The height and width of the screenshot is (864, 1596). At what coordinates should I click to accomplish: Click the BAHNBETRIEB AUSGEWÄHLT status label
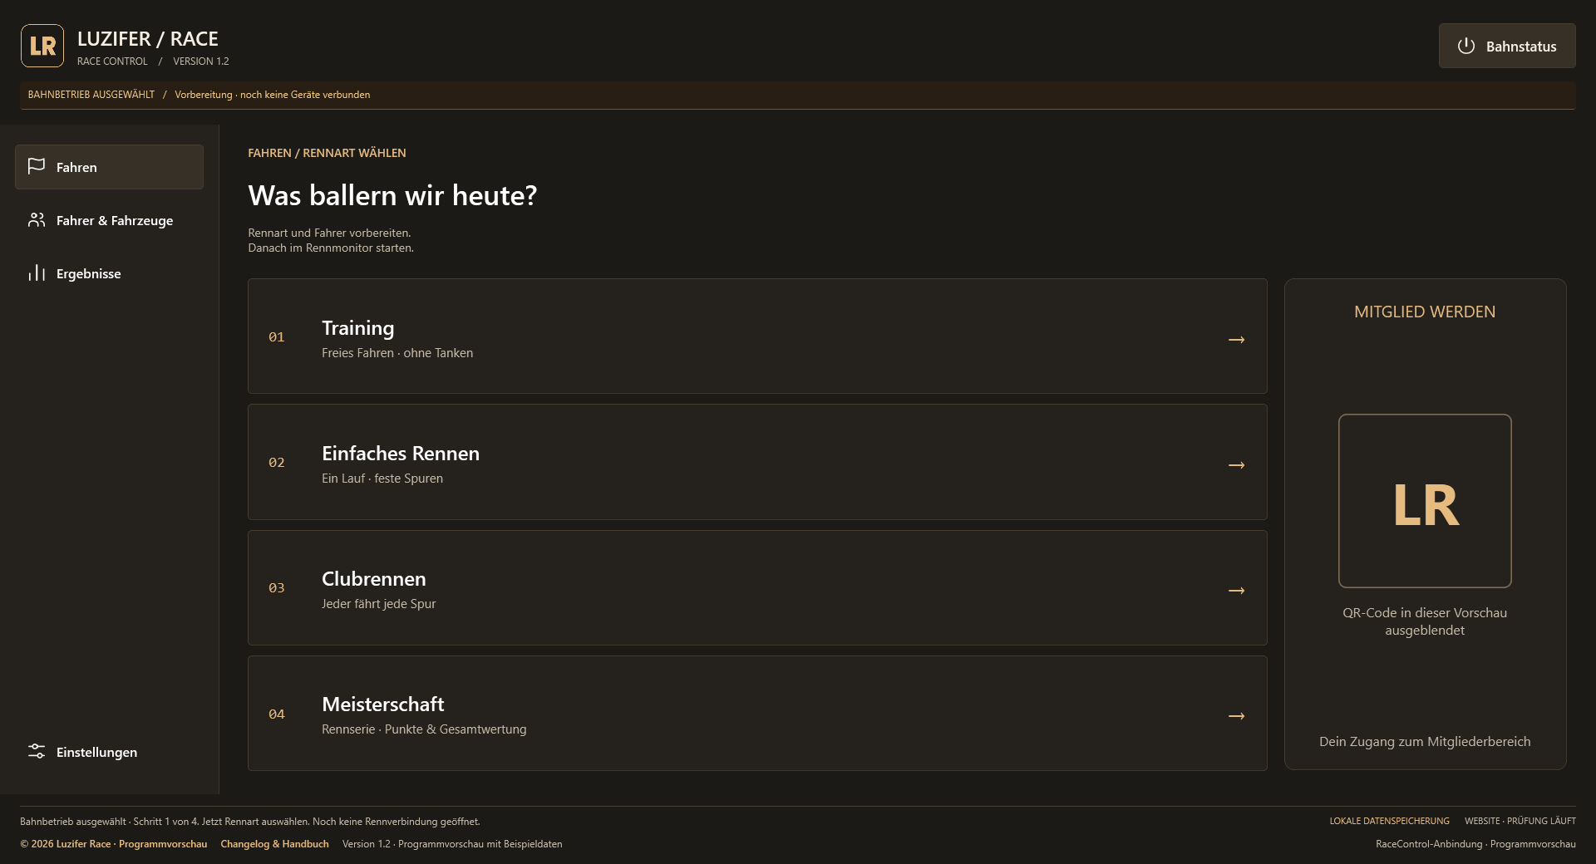tap(91, 95)
